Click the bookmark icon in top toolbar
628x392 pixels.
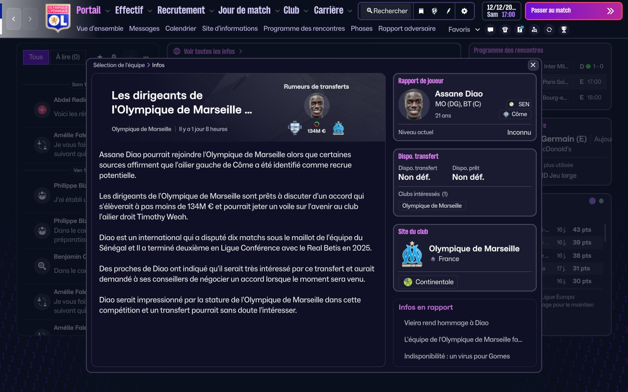point(421,11)
